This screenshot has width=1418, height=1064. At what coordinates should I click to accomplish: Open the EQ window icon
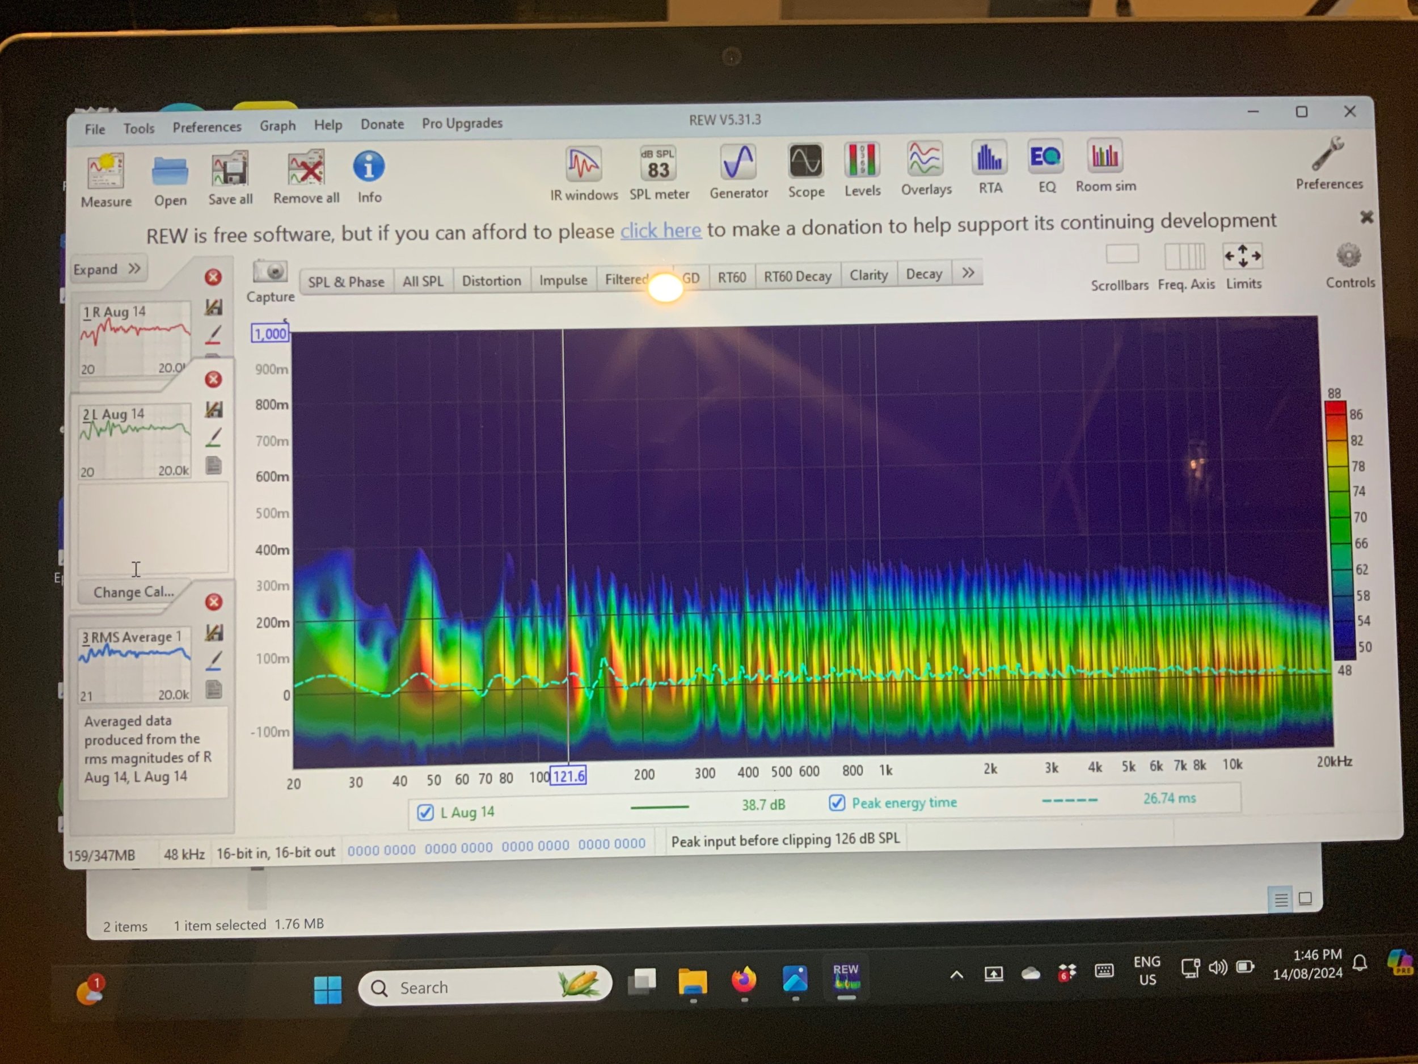(1045, 158)
